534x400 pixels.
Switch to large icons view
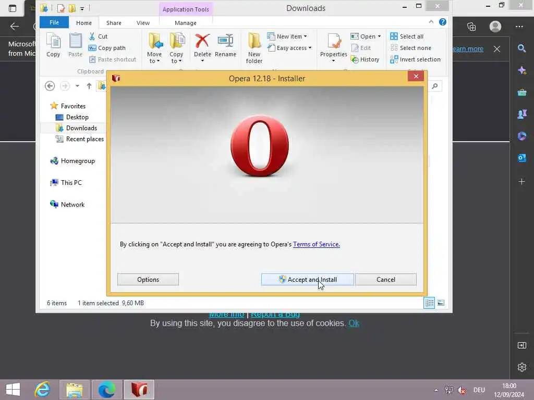pos(441,303)
